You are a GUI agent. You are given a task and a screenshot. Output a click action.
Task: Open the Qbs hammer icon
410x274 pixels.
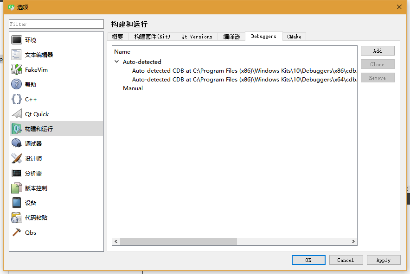(17, 232)
